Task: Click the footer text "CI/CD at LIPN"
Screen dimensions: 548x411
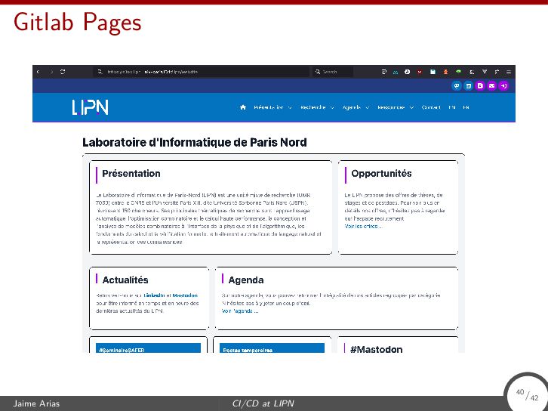Action: coord(263,403)
